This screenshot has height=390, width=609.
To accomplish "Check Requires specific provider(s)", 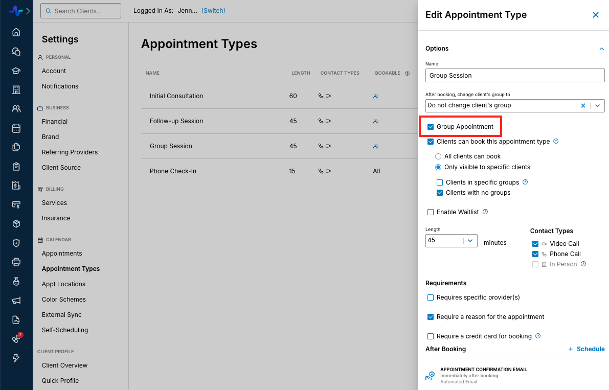I will click(x=431, y=297).
